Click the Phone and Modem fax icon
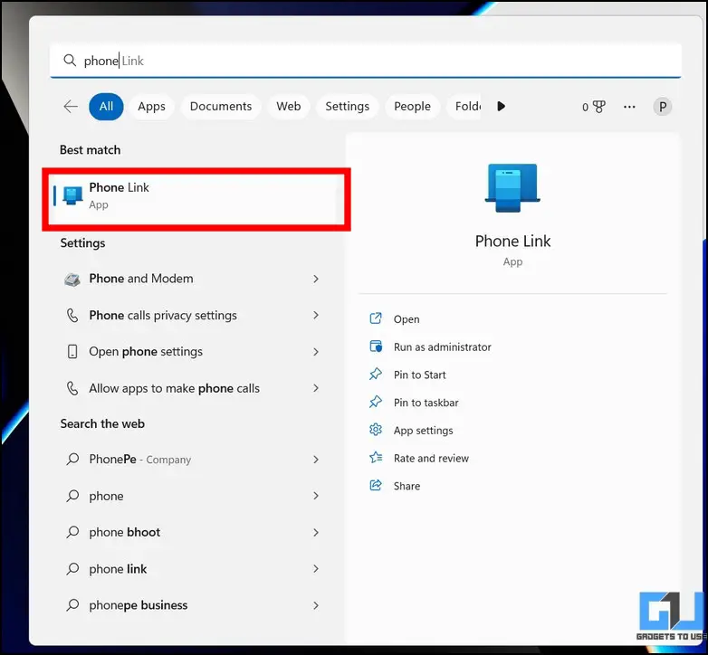 click(x=72, y=280)
